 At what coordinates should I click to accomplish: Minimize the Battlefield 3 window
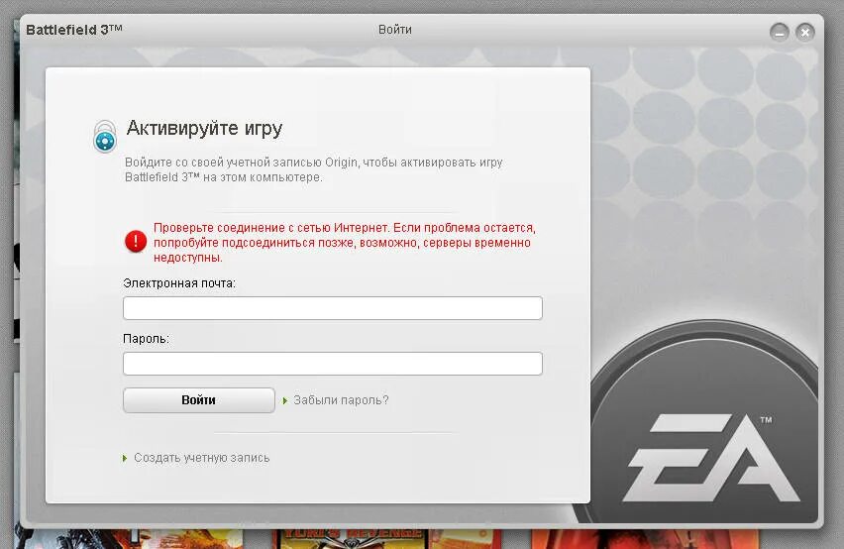pos(779,33)
